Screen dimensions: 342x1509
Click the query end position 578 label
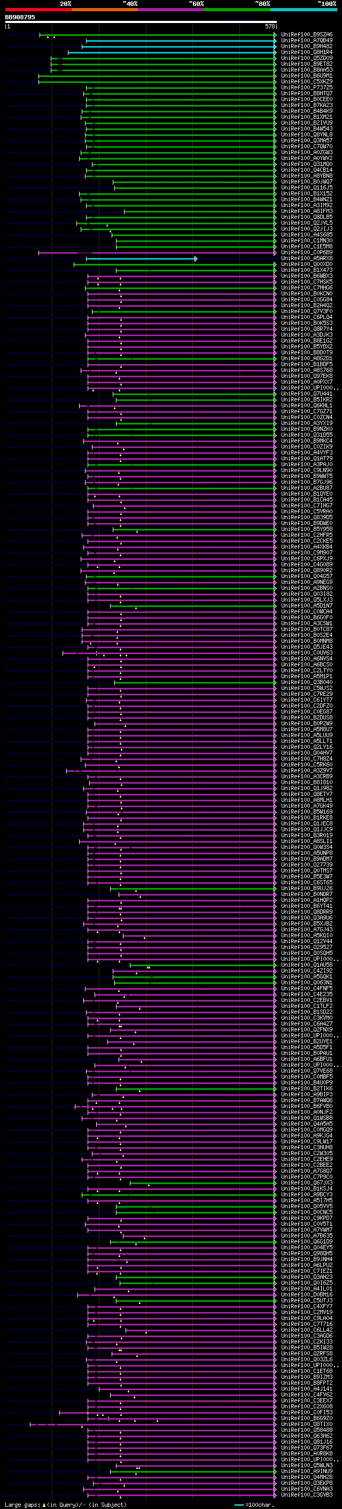tap(270, 26)
